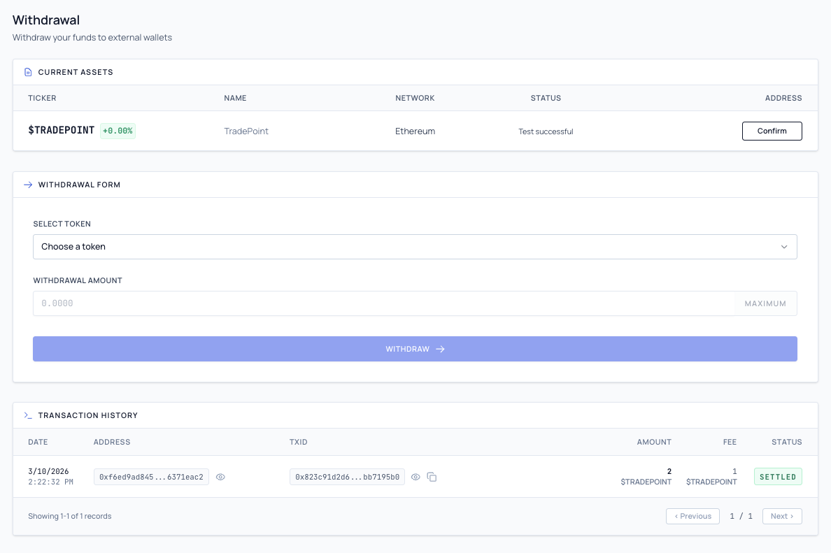Click the Withdrawal page heading

(46, 20)
